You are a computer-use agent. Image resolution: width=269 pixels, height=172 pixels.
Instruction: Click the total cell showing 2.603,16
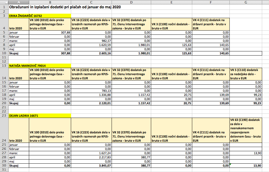point(91,53)
